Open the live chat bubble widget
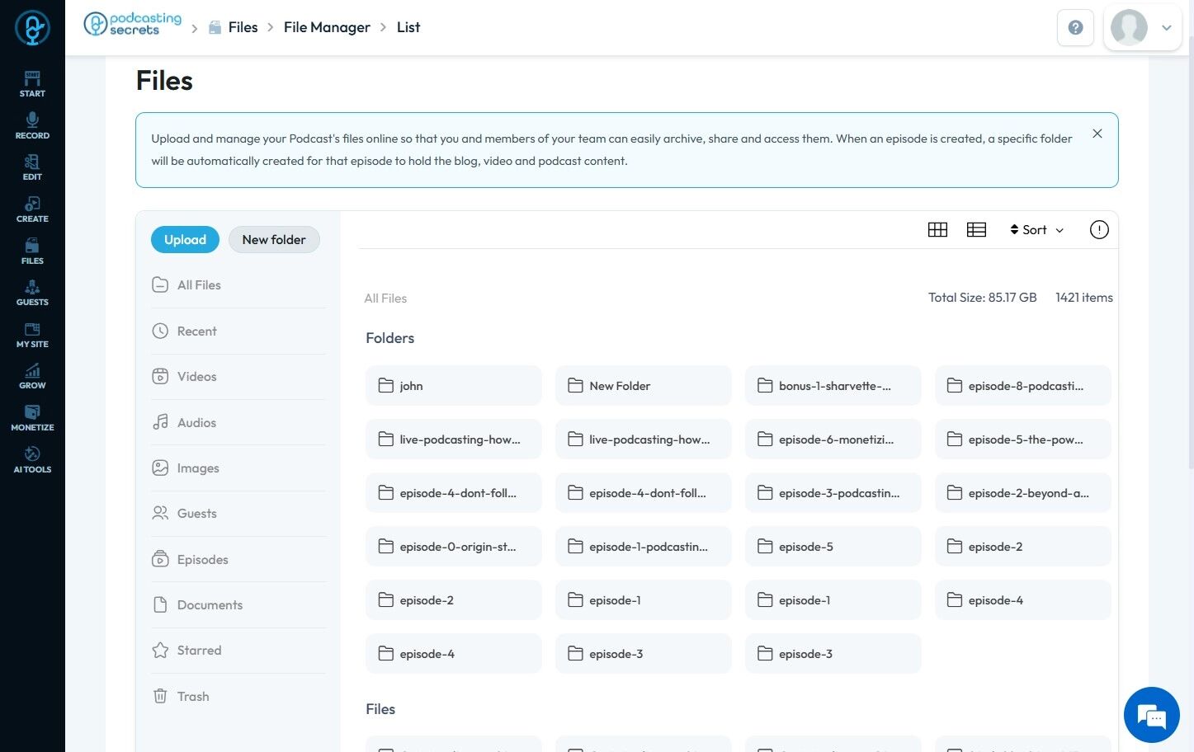 click(x=1152, y=715)
